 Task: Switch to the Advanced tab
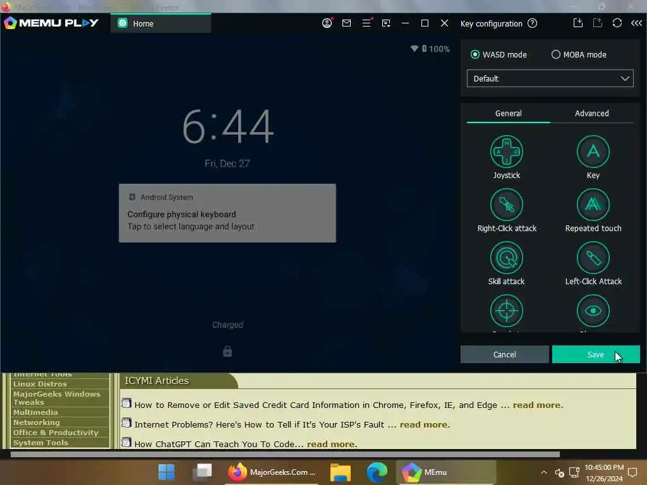[x=591, y=114]
